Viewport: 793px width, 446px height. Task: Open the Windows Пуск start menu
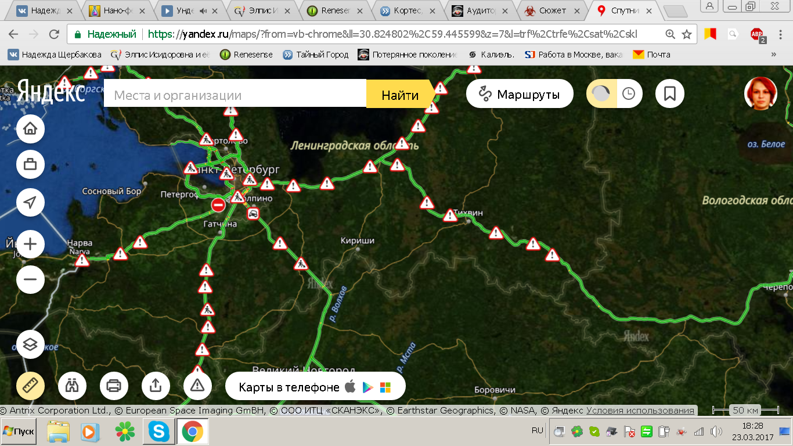[x=19, y=431]
